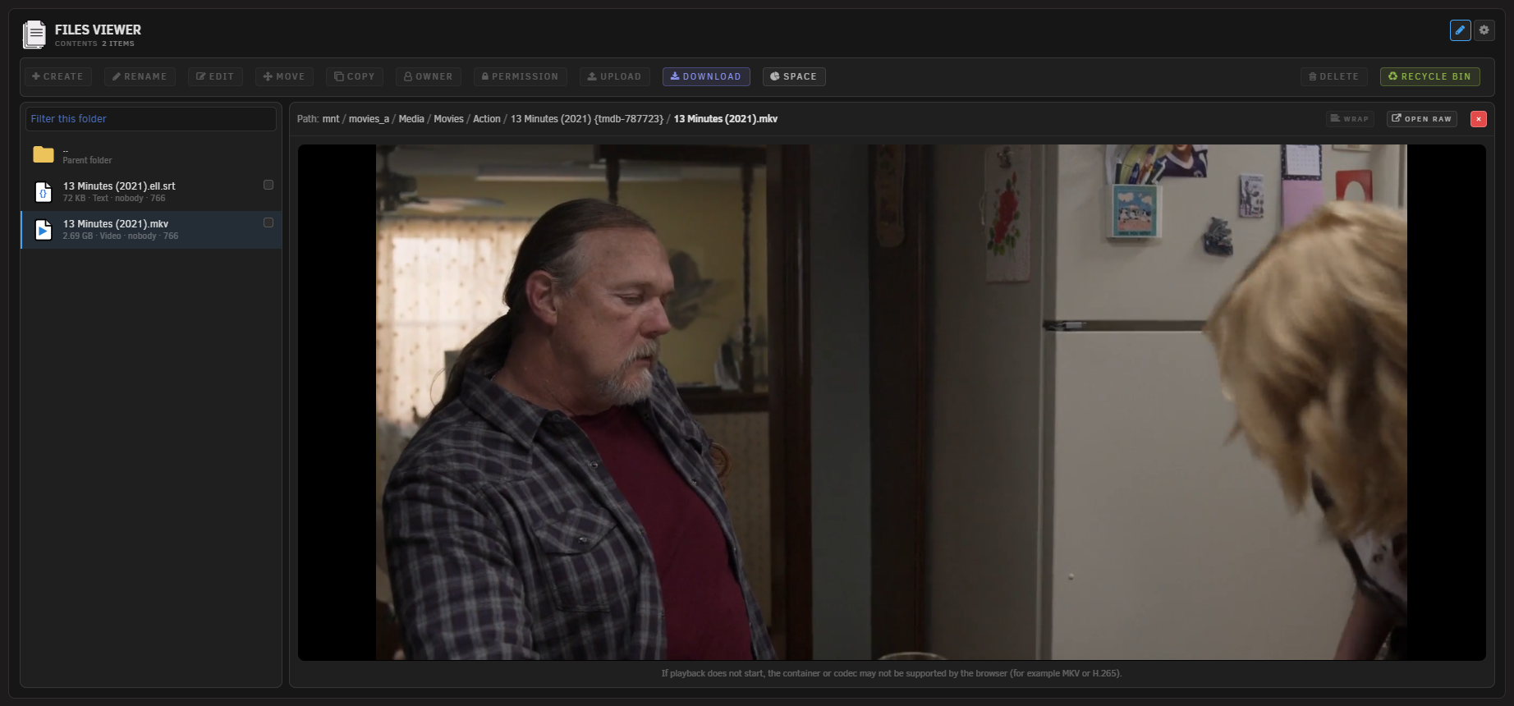Screen dimensions: 1514x706
Task: Open the Permission toolbar button
Action: click(520, 76)
